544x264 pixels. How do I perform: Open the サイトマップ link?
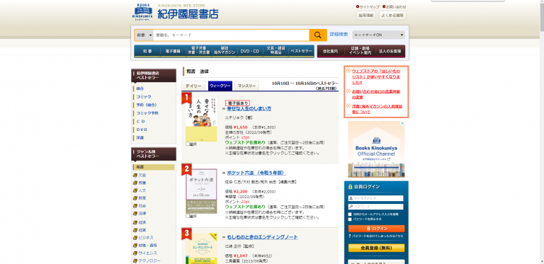(x=370, y=6)
